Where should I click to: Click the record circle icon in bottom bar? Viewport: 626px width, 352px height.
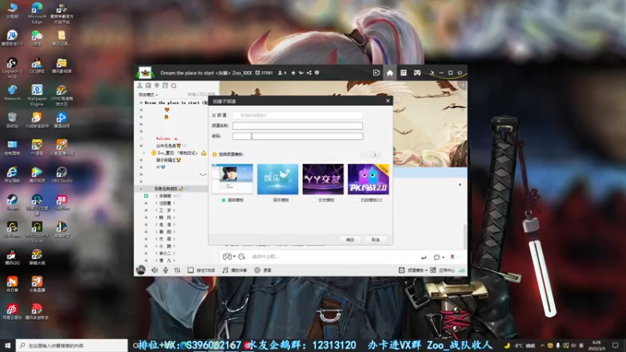click(257, 270)
